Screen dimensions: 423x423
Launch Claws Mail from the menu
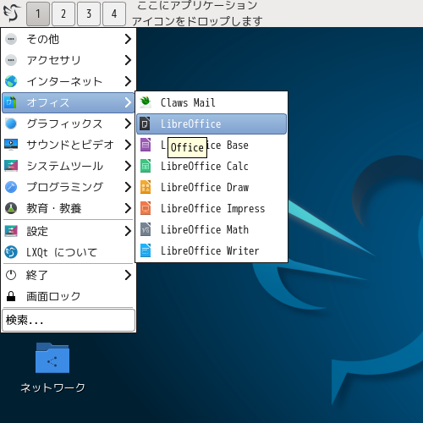[x=211, y=102]
